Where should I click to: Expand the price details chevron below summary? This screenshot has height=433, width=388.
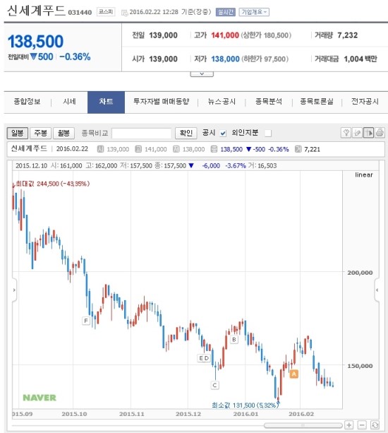pos(202,74)
